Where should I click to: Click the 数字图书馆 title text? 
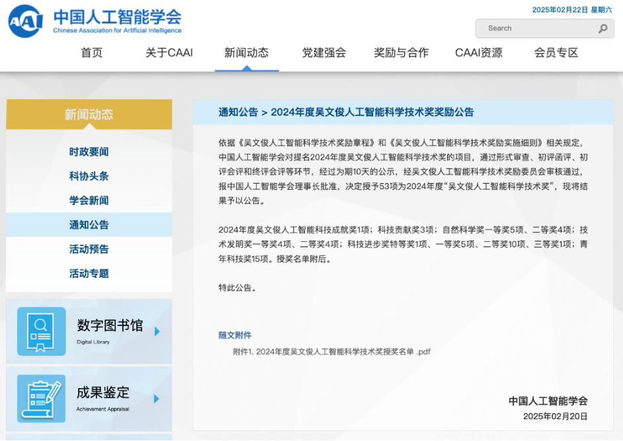[110, 325]
